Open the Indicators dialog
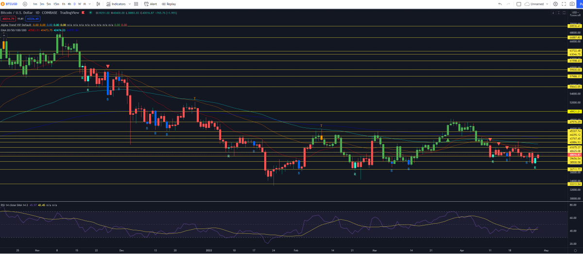The image size is (583, 254). (115, 4)
